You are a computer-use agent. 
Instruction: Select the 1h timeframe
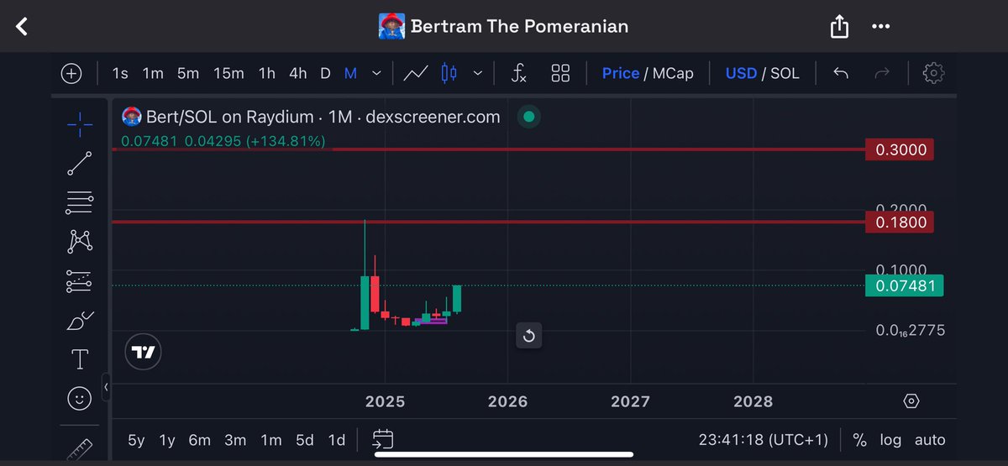[266, 73]
